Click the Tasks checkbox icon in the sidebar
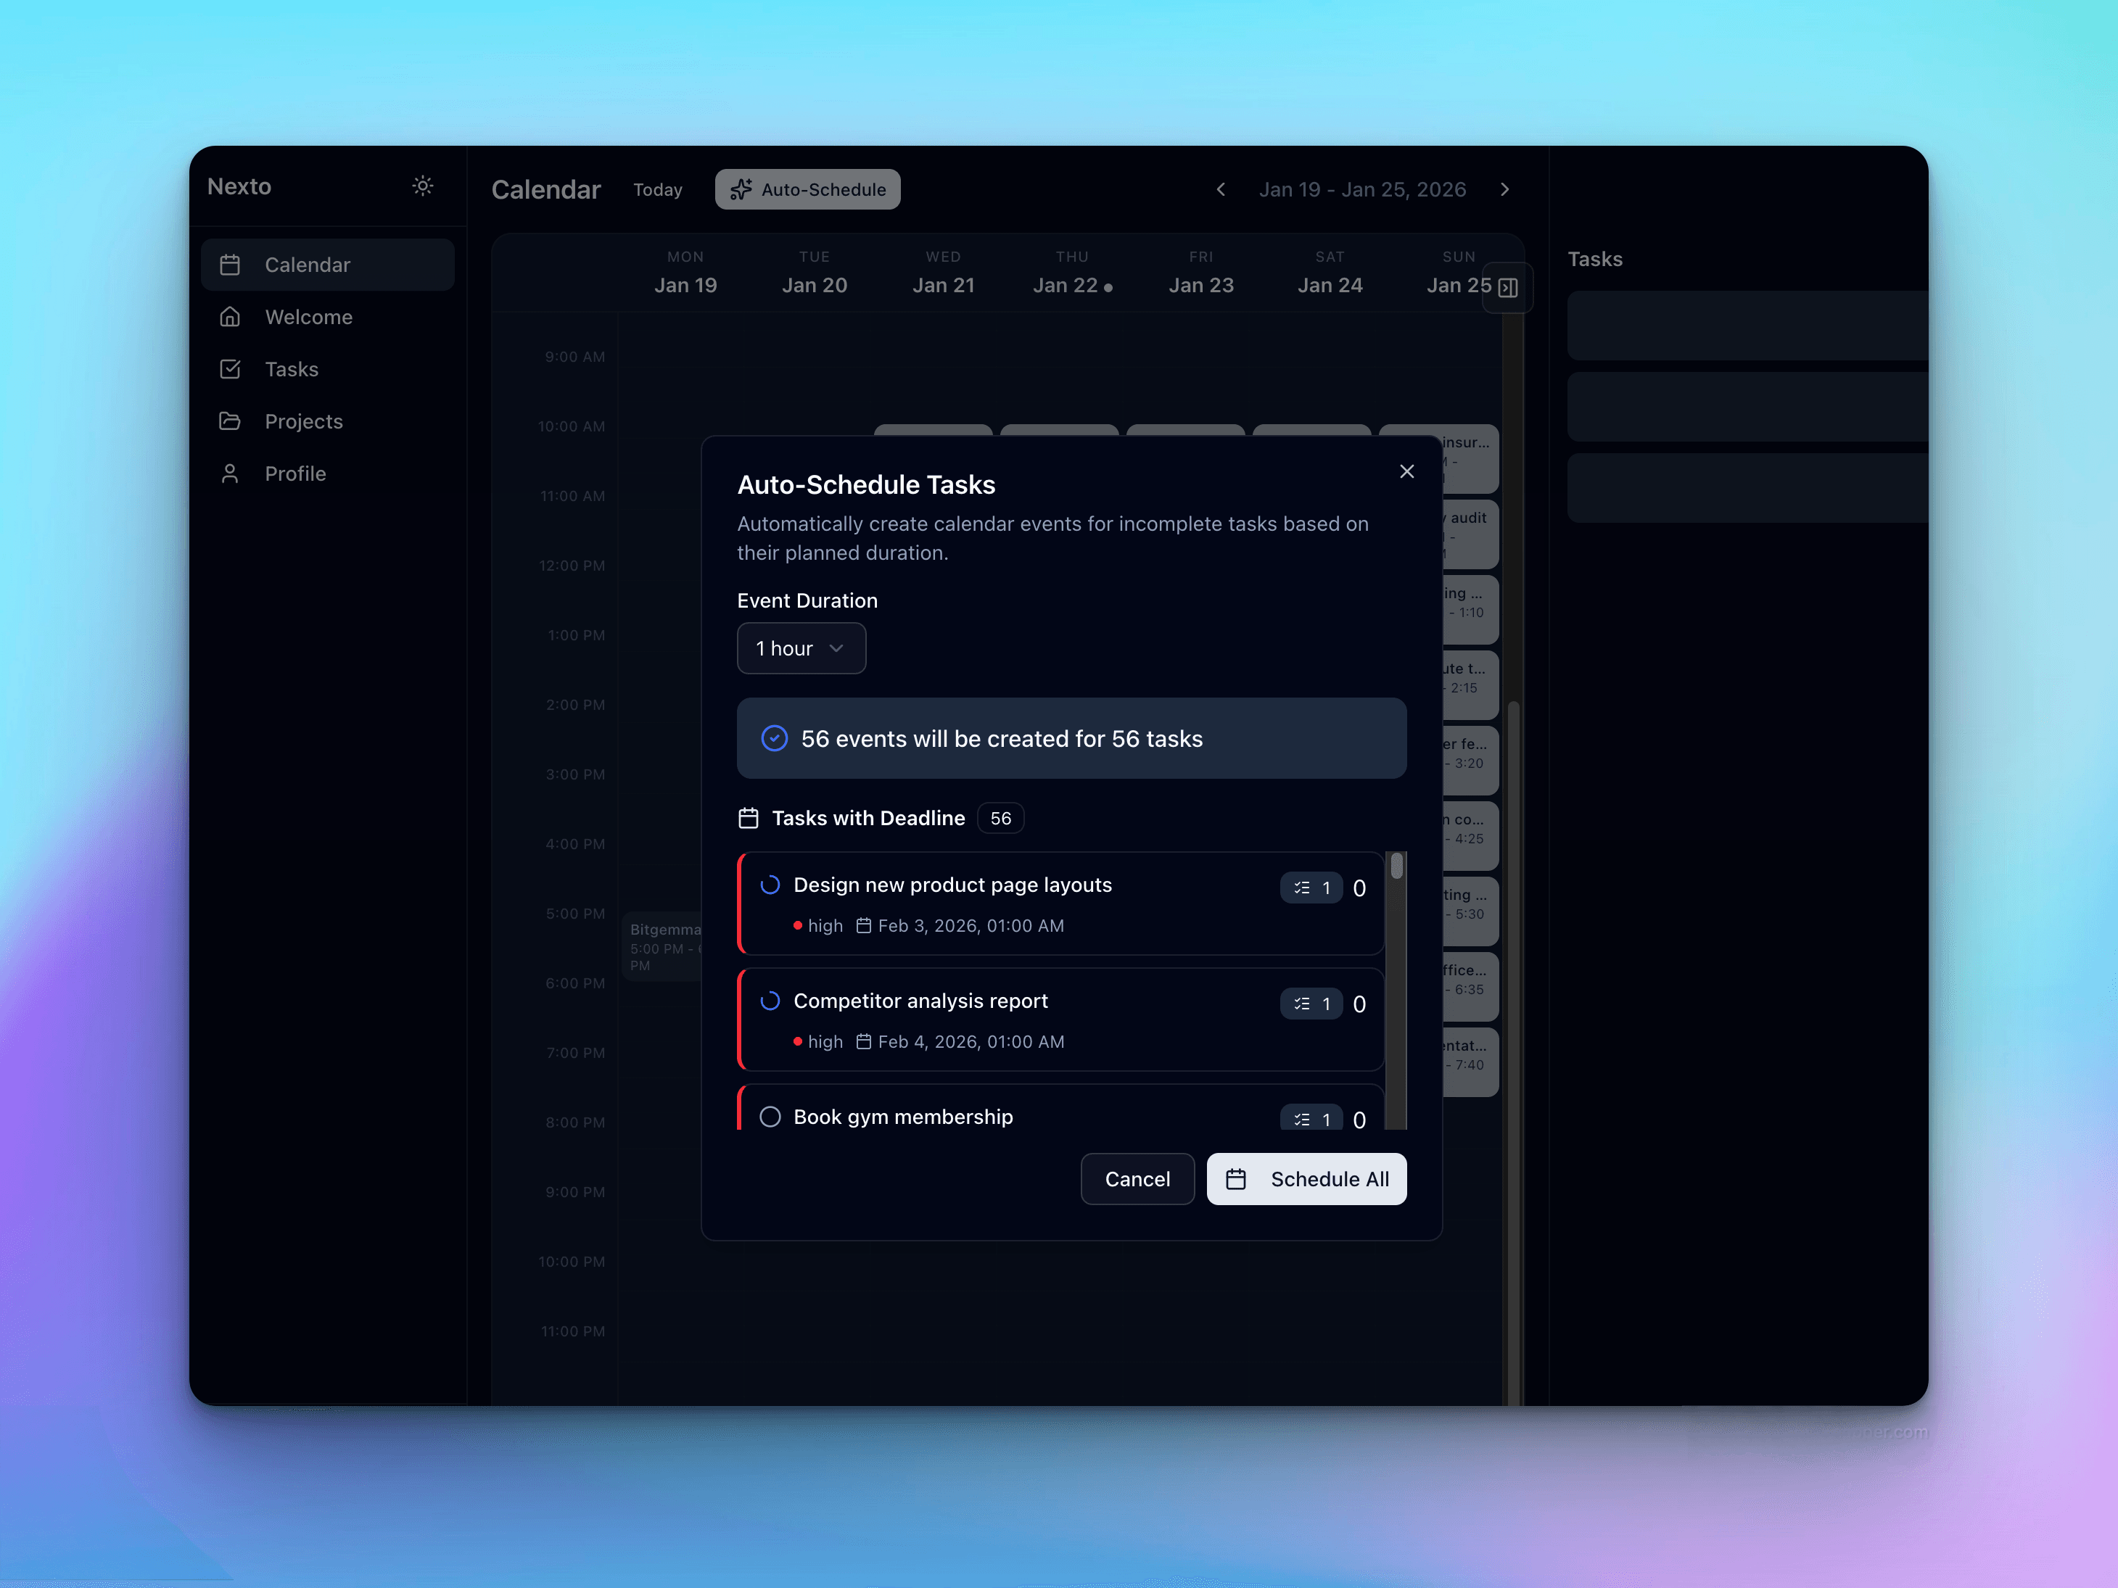 point(231,368)
